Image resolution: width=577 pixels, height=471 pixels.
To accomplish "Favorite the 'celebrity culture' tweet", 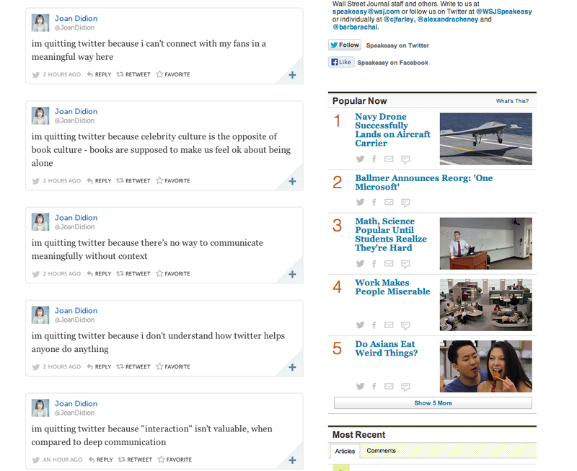I will click(x=173, y=180).
